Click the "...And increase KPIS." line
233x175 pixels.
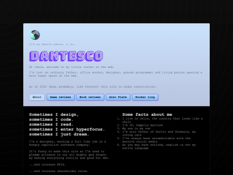(47, 165)
